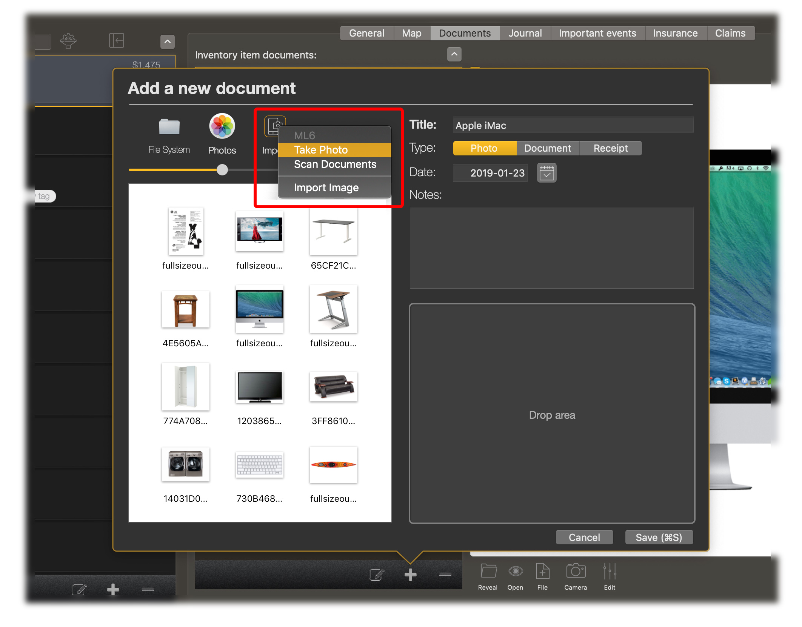Click the Edit sliders icon

click(x=610, y=571)
